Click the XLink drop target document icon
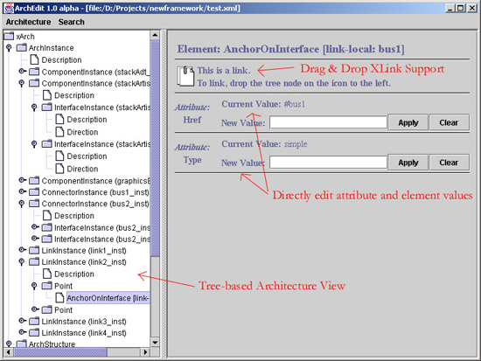Viewport: 481px width, 361px height. point(185,76)
